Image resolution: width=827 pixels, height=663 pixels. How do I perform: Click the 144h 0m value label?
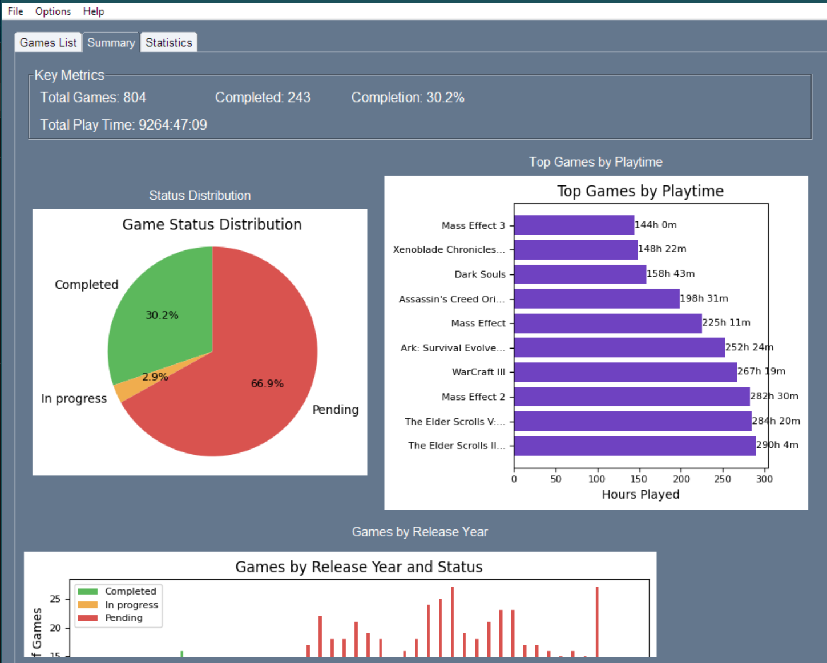(x=656, y=225)
